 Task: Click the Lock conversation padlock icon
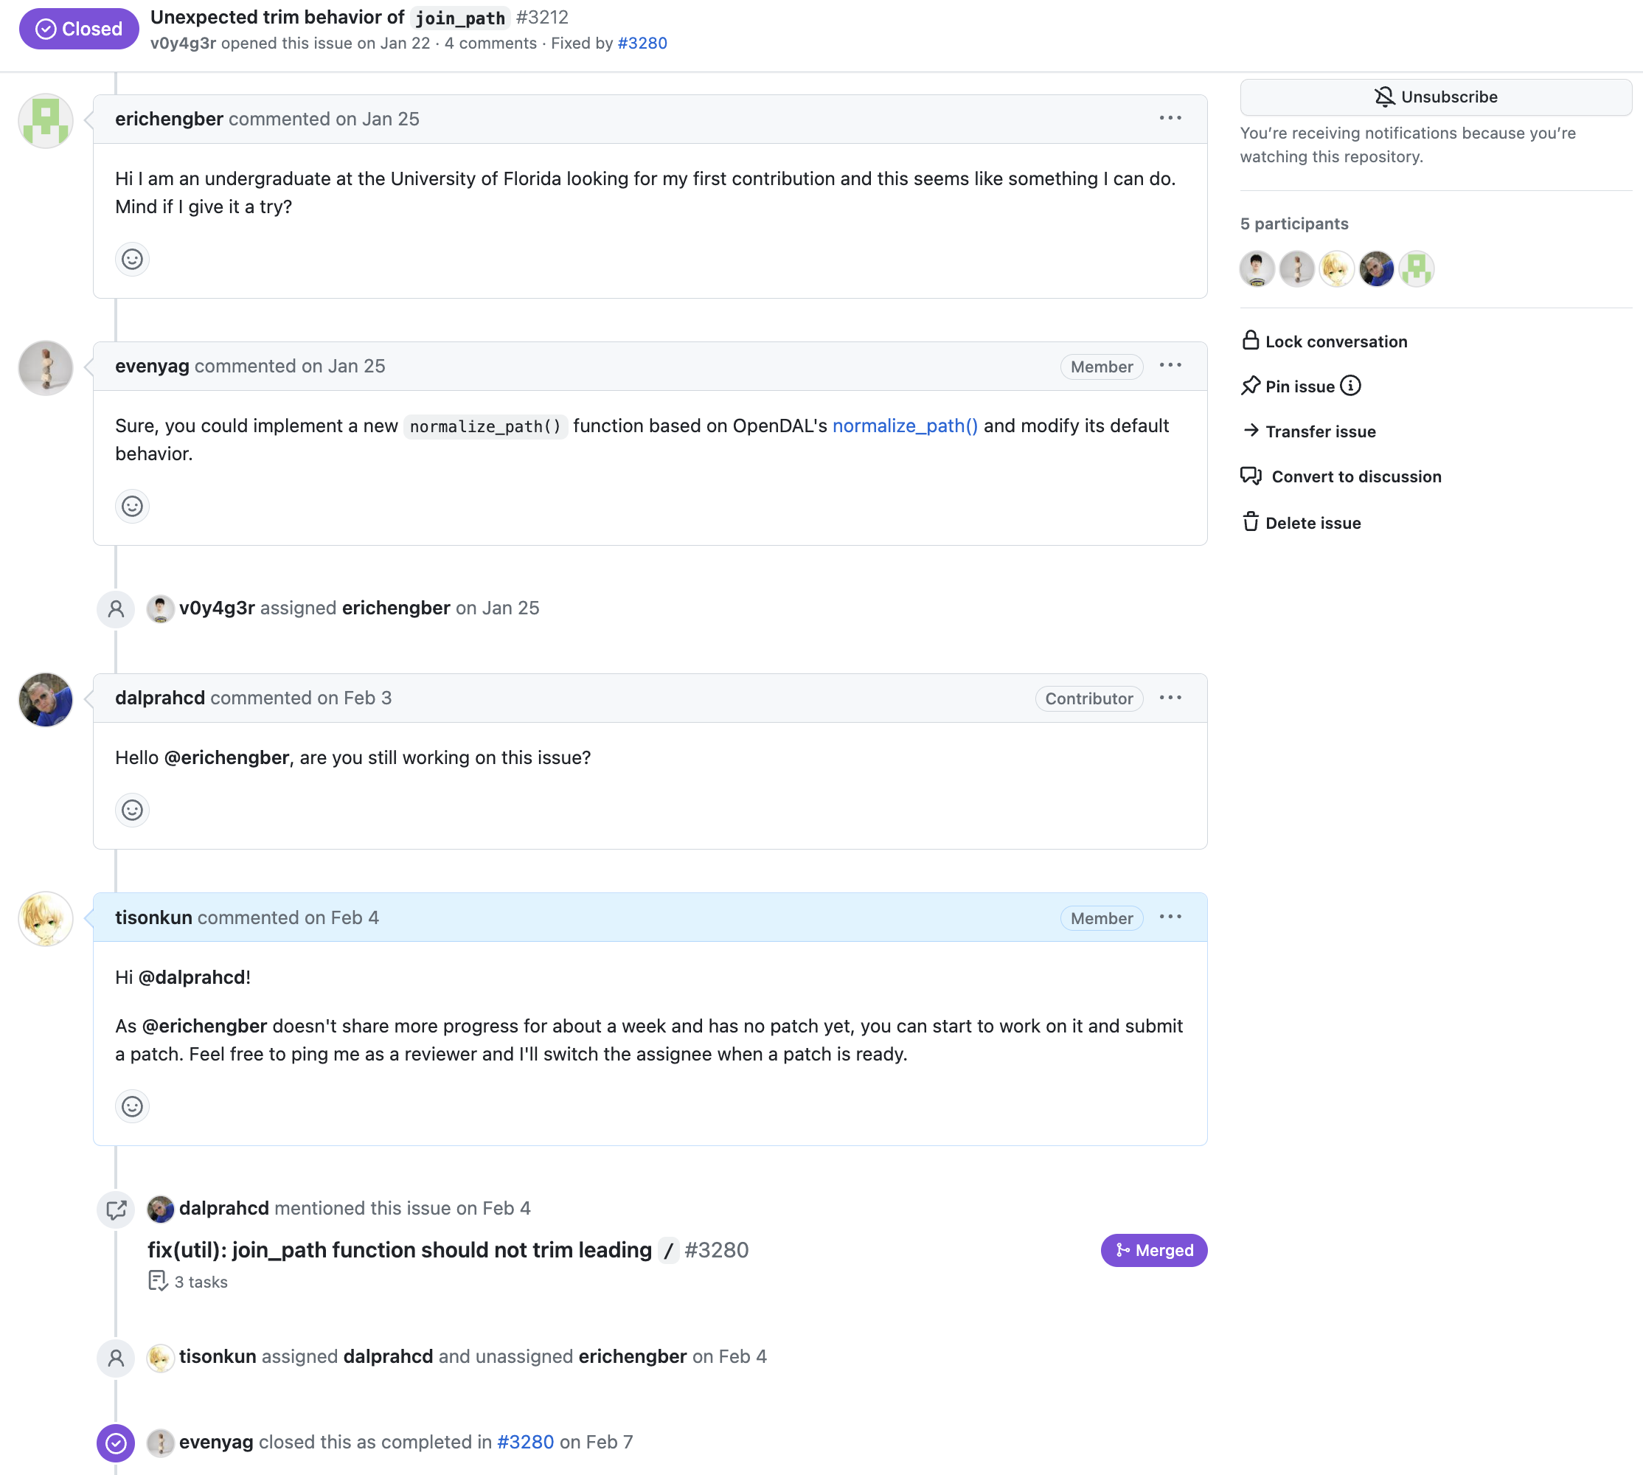point(1251,341)
